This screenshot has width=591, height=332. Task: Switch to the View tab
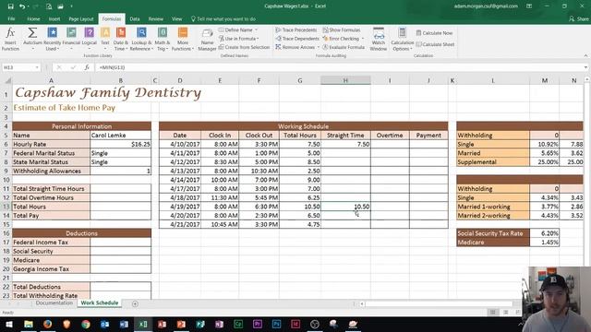coord(176,18)
